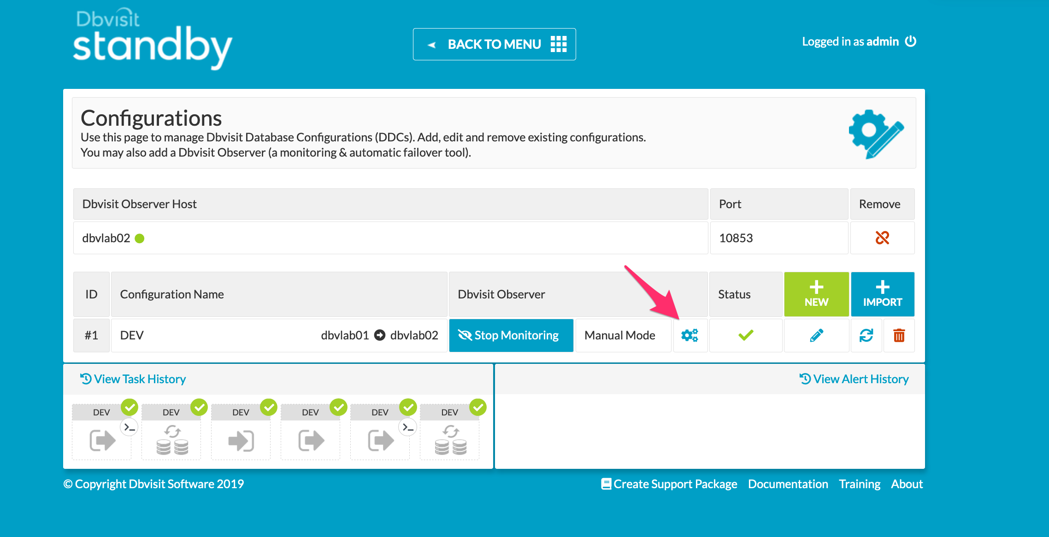Open the Training footer link
This screenshot has height=537, width=1049.
point(860,484)
